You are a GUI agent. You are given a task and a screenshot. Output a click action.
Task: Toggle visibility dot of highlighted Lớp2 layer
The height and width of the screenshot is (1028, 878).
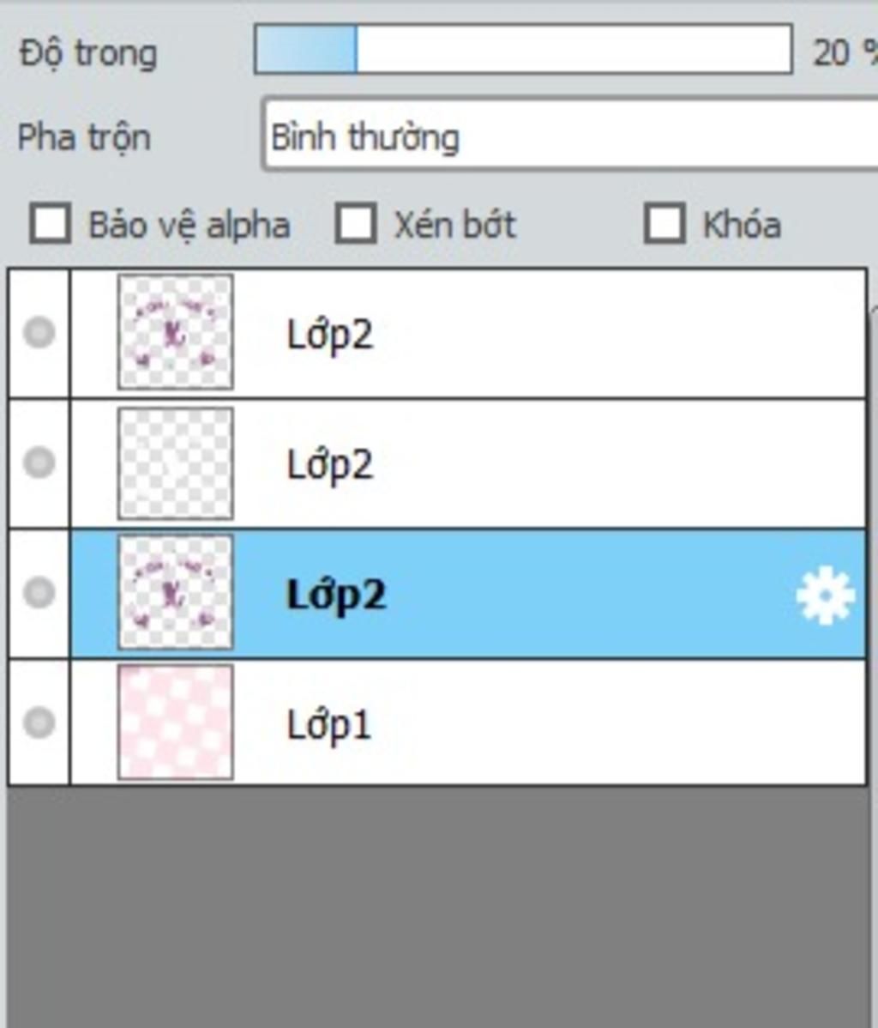pyautogui.click(x=39, y=592)
